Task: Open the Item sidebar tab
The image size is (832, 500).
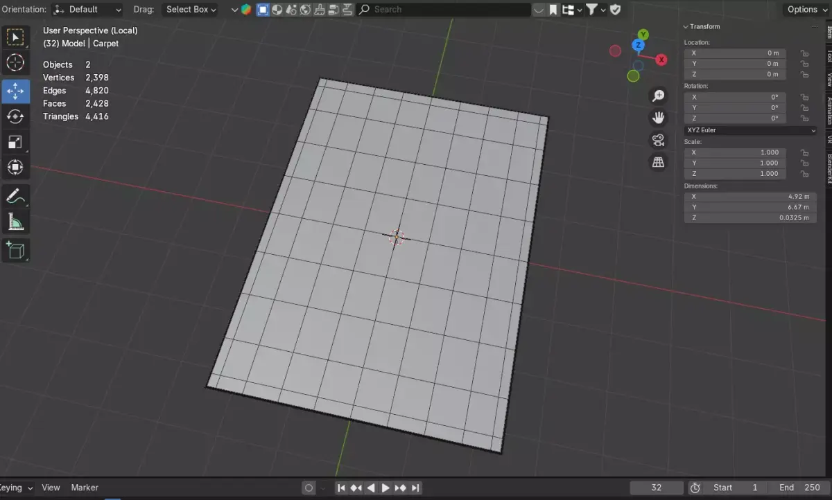Action: point(829,32)
